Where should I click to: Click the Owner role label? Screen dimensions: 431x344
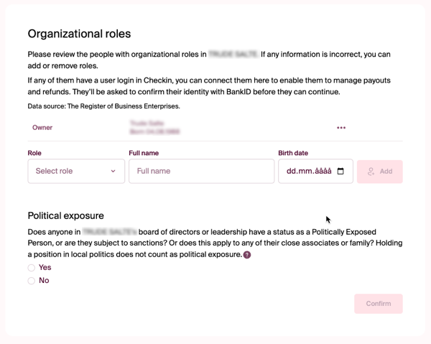tap(42, 128)
